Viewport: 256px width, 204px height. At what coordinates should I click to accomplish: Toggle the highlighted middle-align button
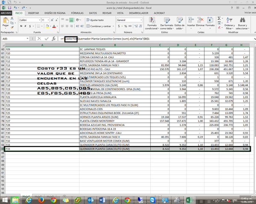71,20
